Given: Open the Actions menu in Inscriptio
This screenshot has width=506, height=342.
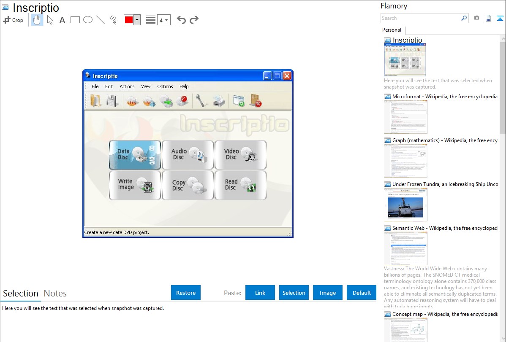Looking at the screenshot, I should point(127,86).
